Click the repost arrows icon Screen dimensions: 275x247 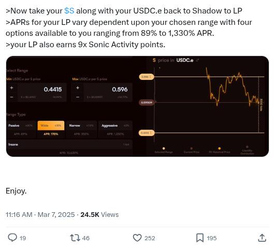(x=75, y=238)
